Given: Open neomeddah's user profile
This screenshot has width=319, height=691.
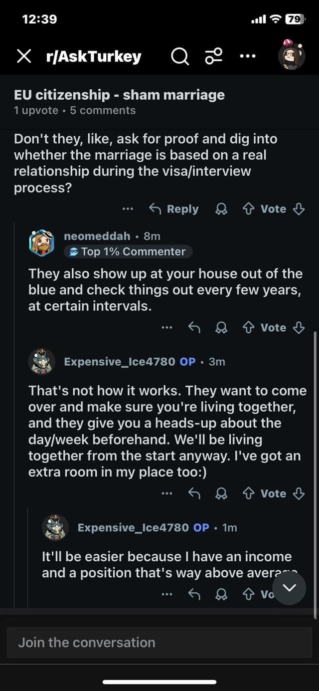Looking at the screenshot, I should pyautogui.click(x=97, y=236).
